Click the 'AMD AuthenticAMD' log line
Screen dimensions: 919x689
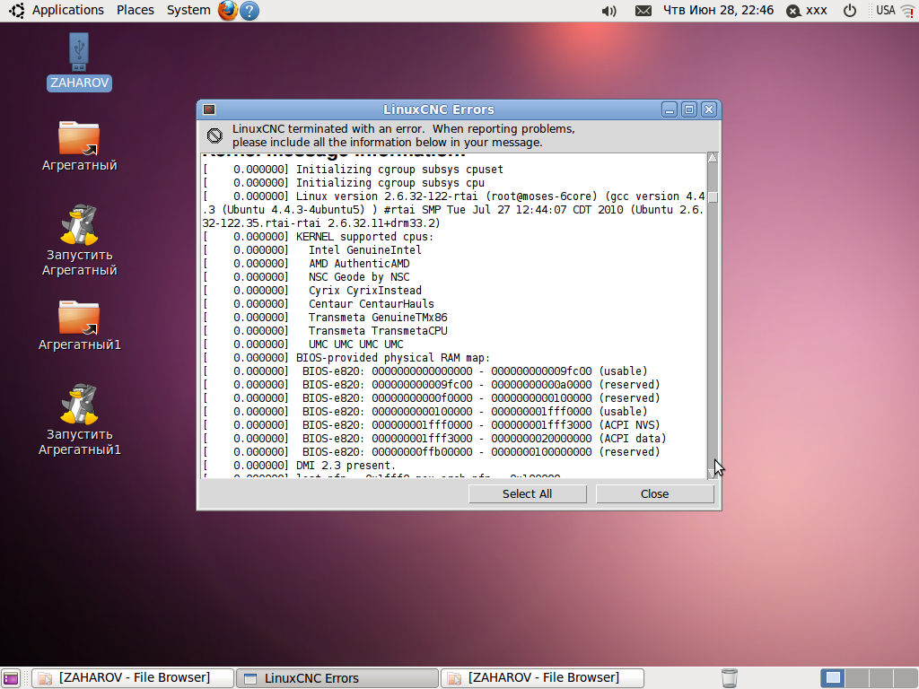pyautogui.click(x=307, y=264)
